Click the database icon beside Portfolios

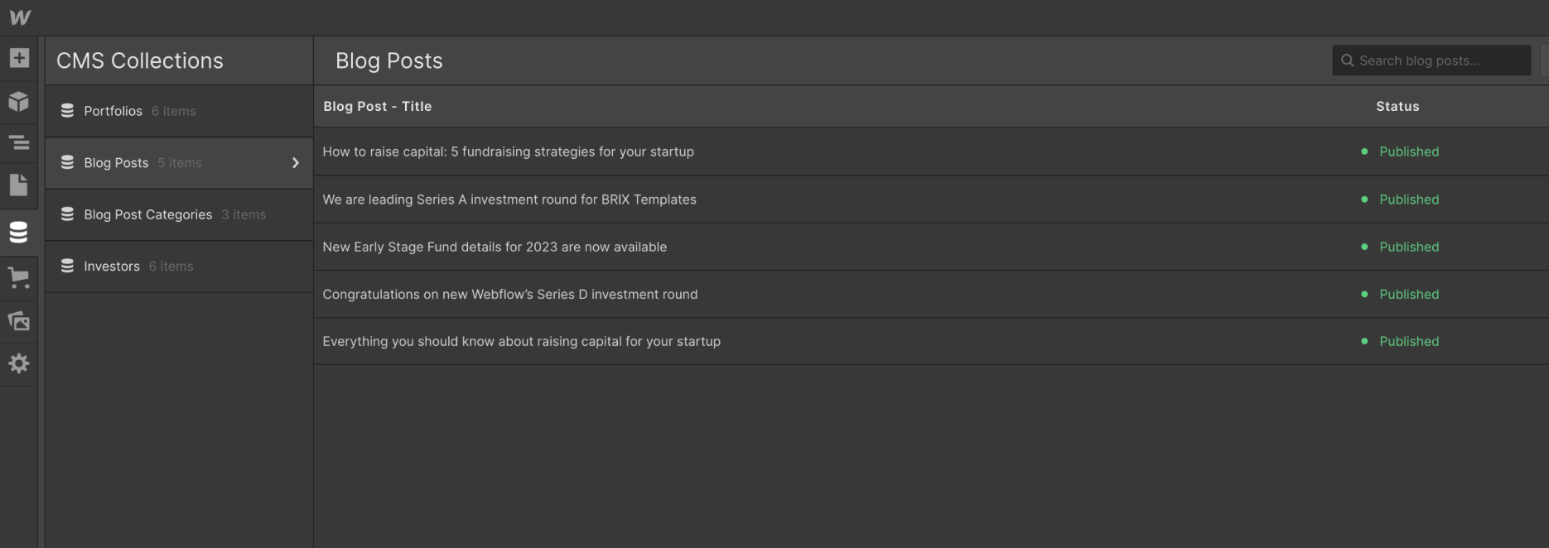pos(67,111)
